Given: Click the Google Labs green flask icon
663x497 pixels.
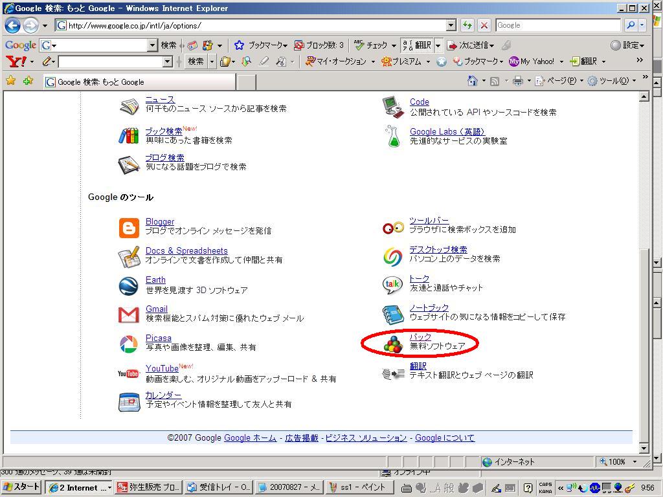Looking at the screenshot, I should pyautogui.click(x=393, y=136).
